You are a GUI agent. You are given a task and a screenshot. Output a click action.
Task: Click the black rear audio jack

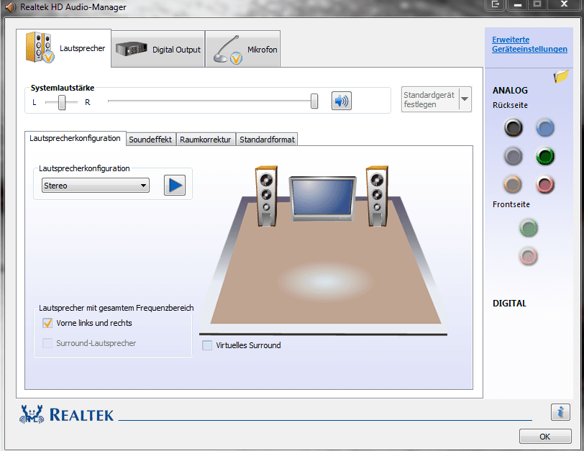[514, 128]
